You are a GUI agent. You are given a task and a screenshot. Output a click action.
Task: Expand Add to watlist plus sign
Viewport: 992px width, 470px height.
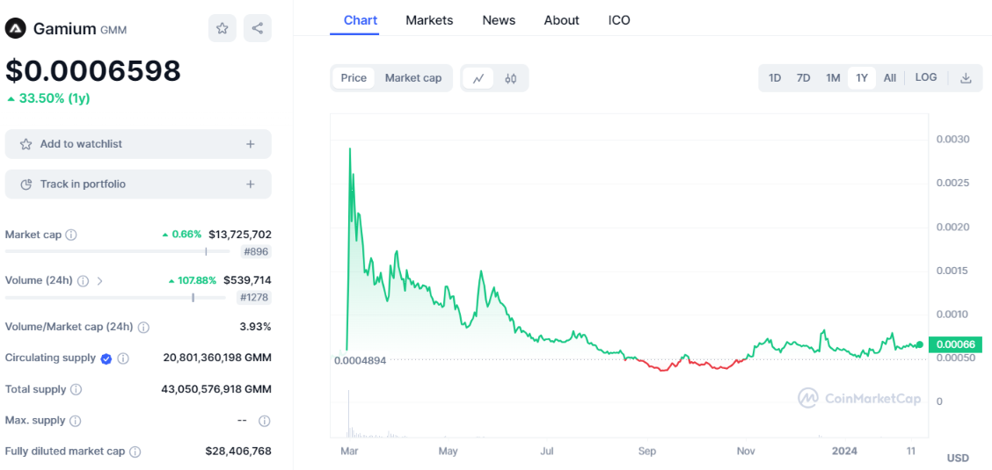tap(251, 144)
